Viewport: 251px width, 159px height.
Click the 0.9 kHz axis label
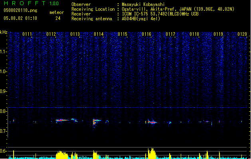coord(4,91)
